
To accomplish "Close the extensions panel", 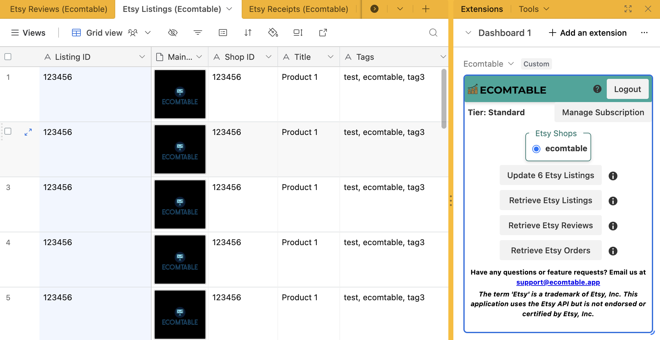I will pyautogui.click(x=648, y=9).
